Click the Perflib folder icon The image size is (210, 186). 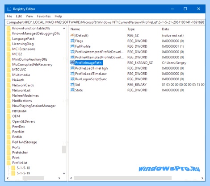(x=8, y=137)
